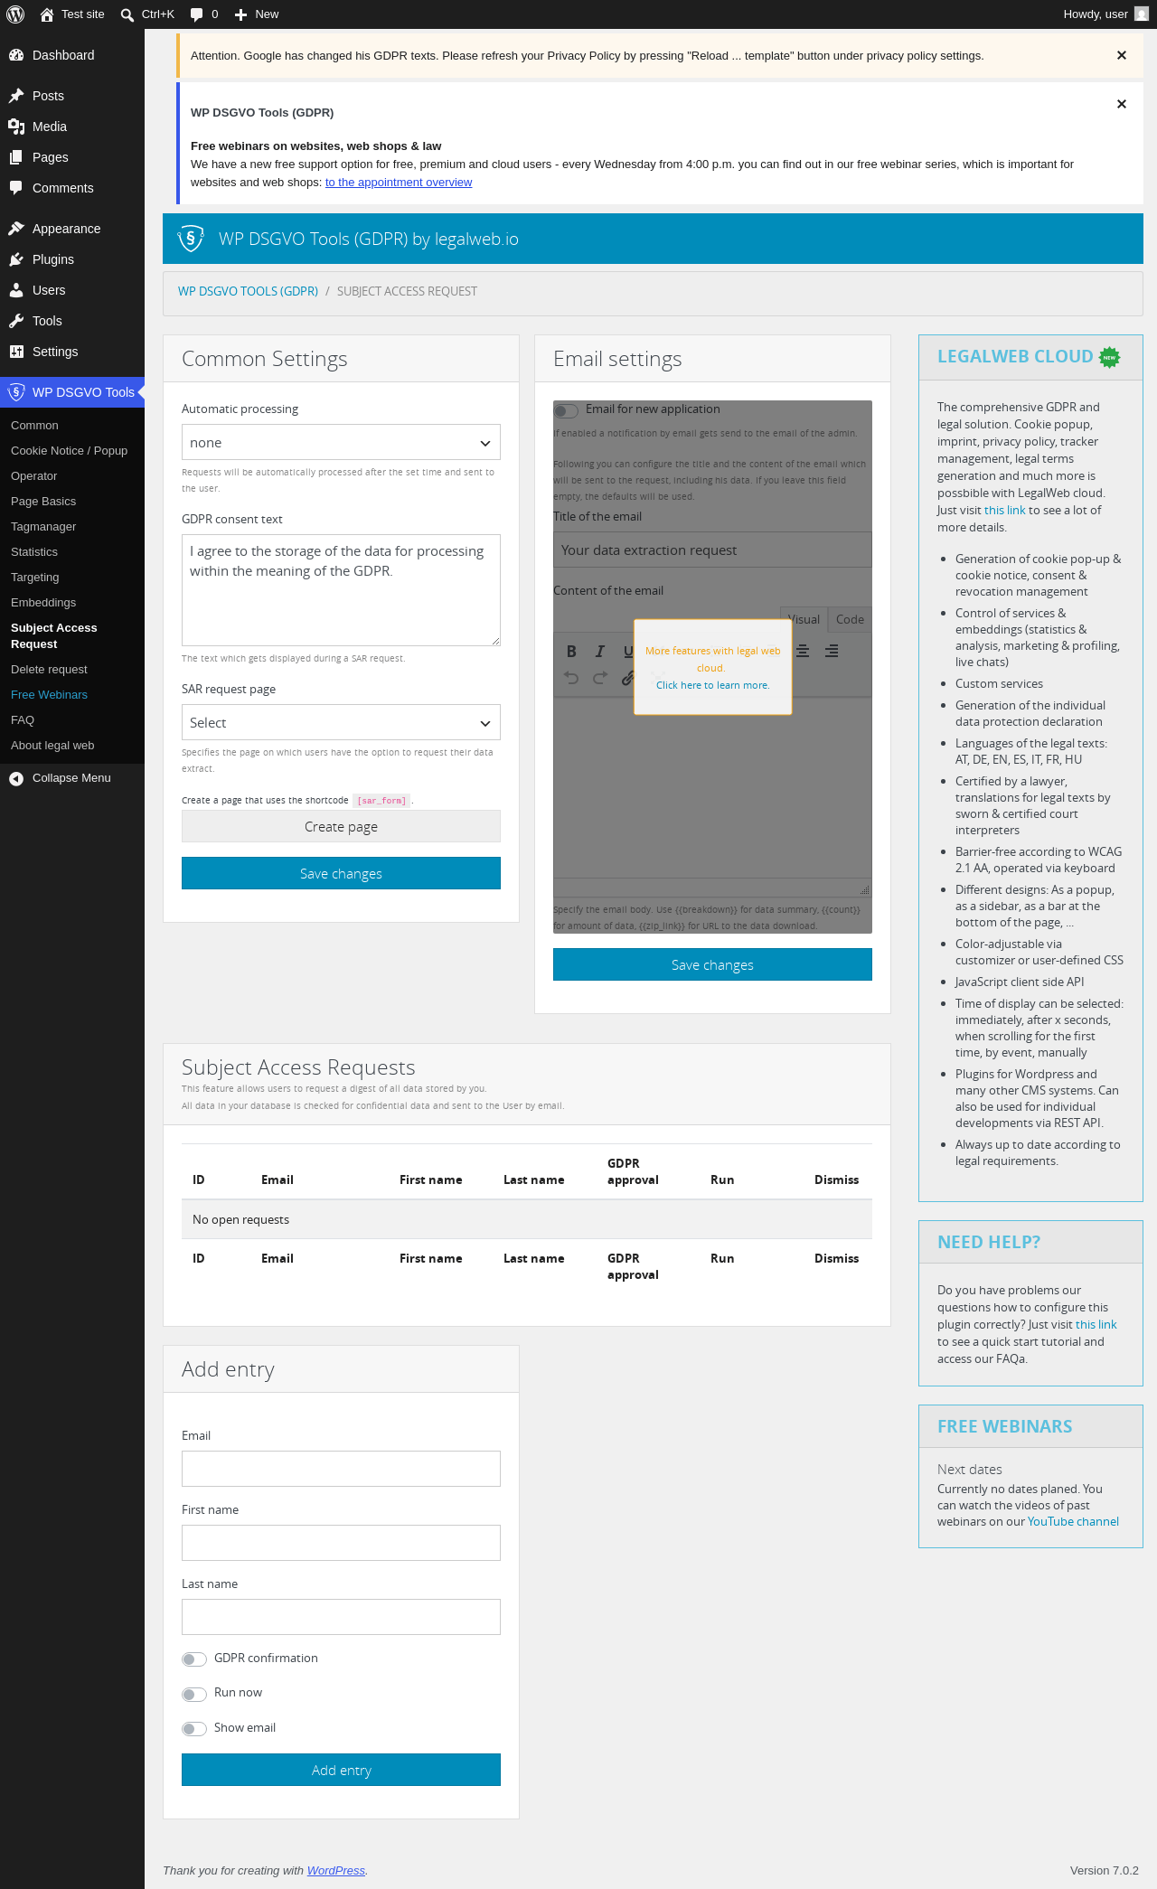Image resolution: width=1157 pixels, height=1889 pixels.
Task: Open the Ctrl+K search icon
Action: pyautogui.click(x=127, y=14)
